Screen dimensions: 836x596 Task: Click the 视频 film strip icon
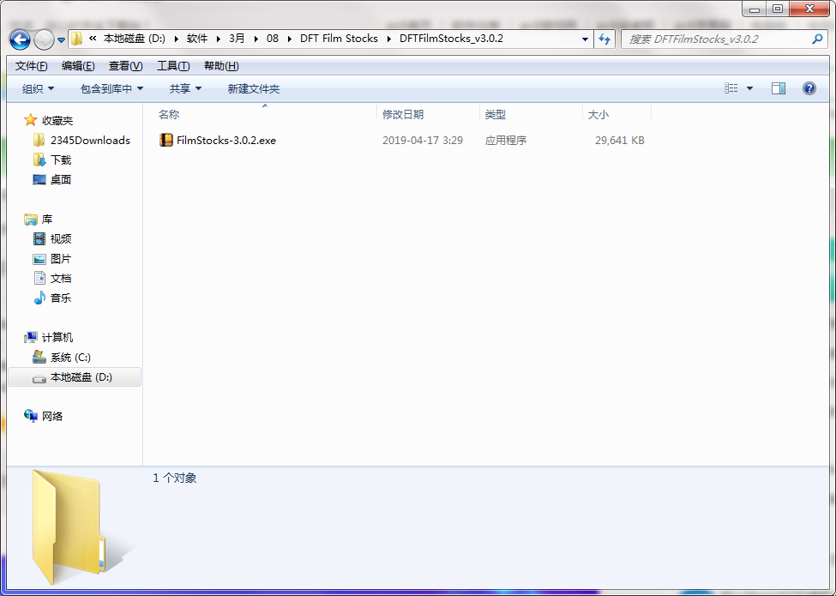tap(39, 238)
